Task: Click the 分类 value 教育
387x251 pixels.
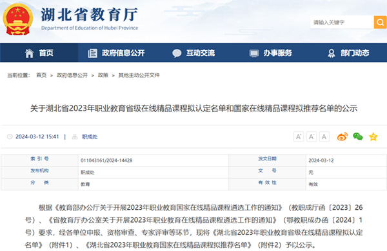Action: [85, 184]
